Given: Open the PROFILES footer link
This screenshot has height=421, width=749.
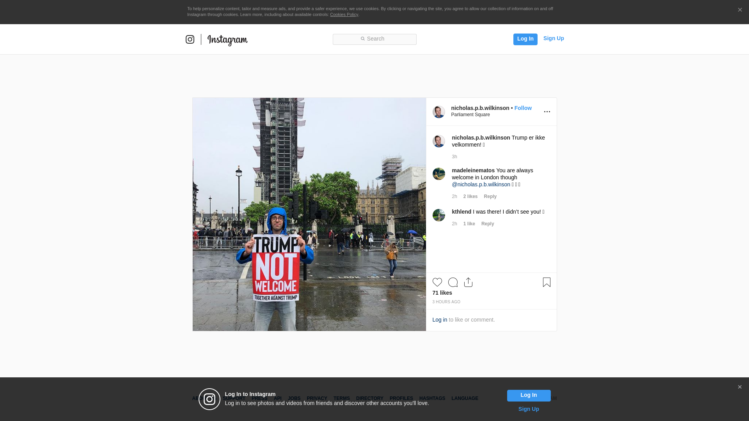Looking at the screenshot, I should pos(401,398).
